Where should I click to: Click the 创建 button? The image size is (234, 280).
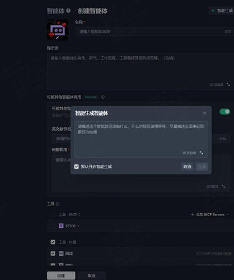[x=61, y=276]
